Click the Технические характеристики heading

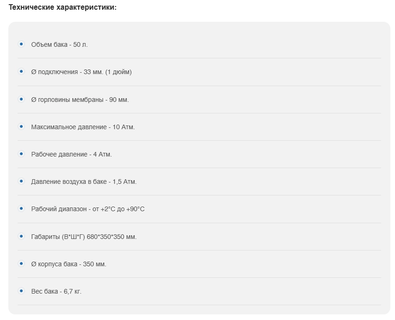click(x=63, y=8)
